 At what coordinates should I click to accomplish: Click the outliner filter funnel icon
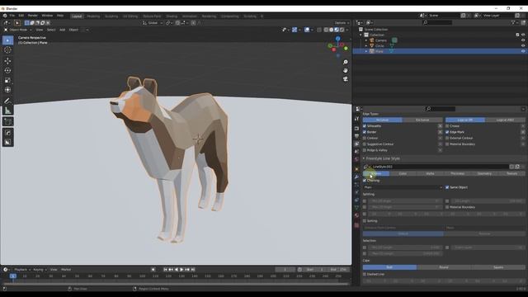(513, 22)
